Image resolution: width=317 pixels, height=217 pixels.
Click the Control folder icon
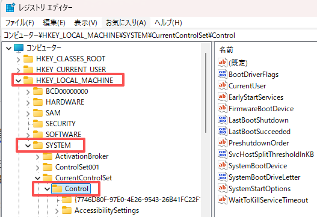coord(57,189)
